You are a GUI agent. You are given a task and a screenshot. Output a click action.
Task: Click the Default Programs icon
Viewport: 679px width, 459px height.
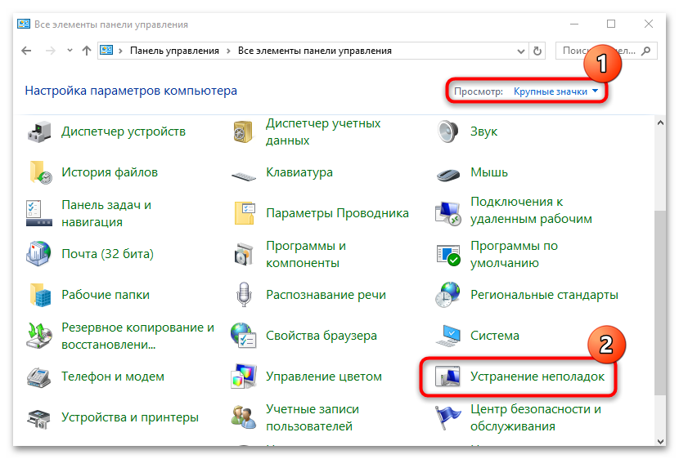coord(448,255)
